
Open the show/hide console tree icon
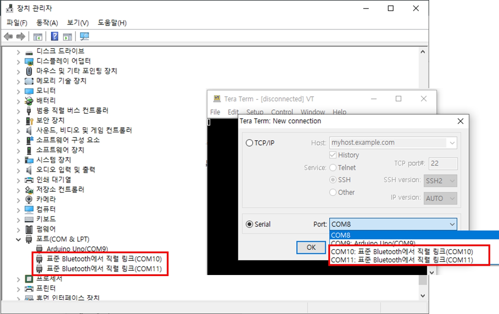tap(38, 37)
